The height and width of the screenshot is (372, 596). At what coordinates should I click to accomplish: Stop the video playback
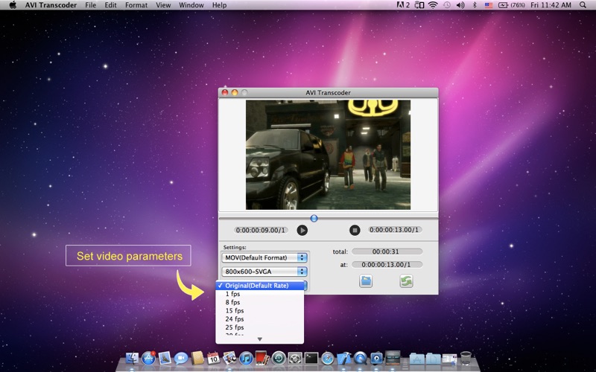355,230
